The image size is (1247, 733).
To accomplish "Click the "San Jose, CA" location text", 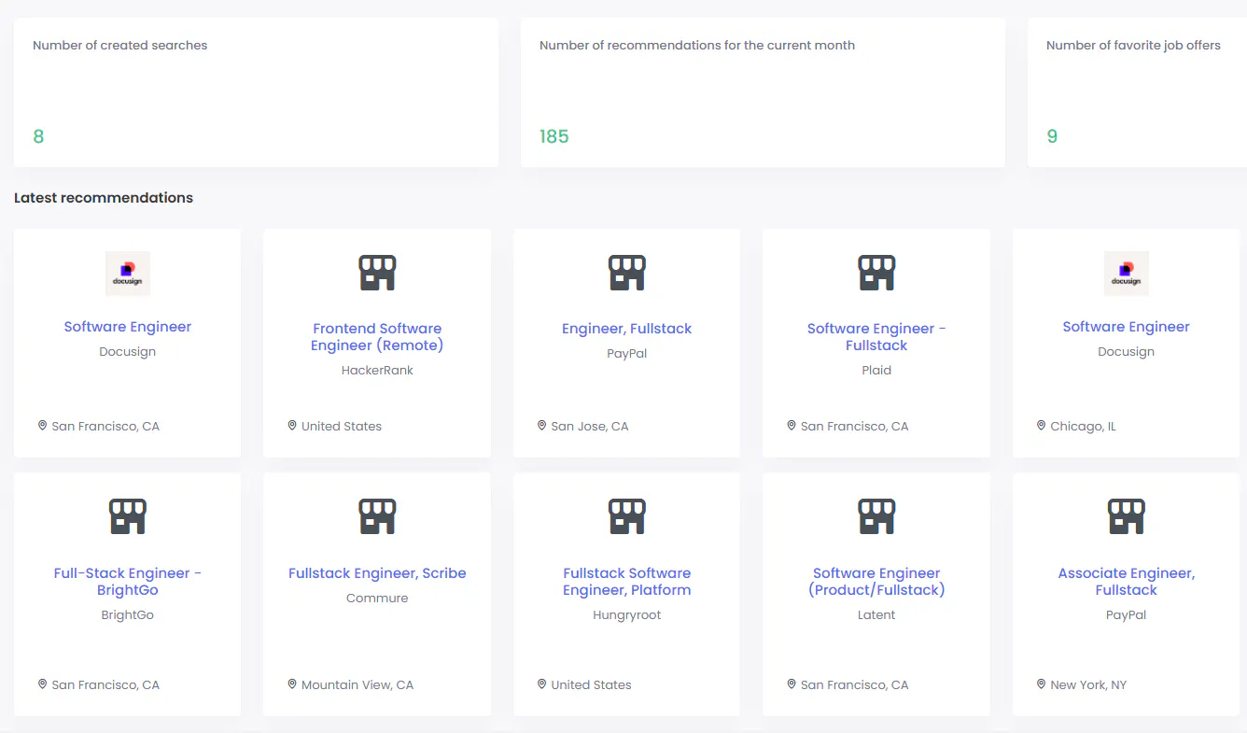I will (x=590, y=427).
